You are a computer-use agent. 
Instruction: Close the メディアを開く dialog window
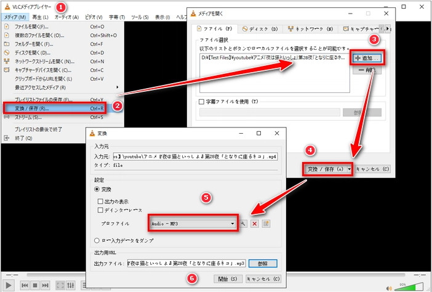tap(386, 13)
